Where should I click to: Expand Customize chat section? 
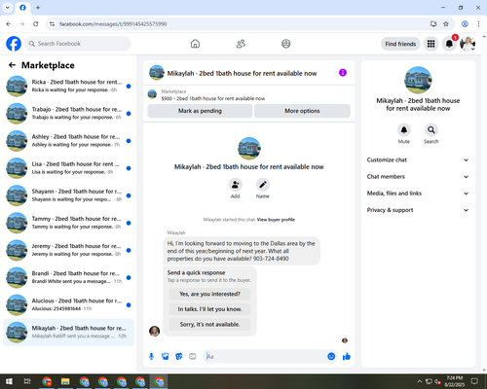(418, 160)
